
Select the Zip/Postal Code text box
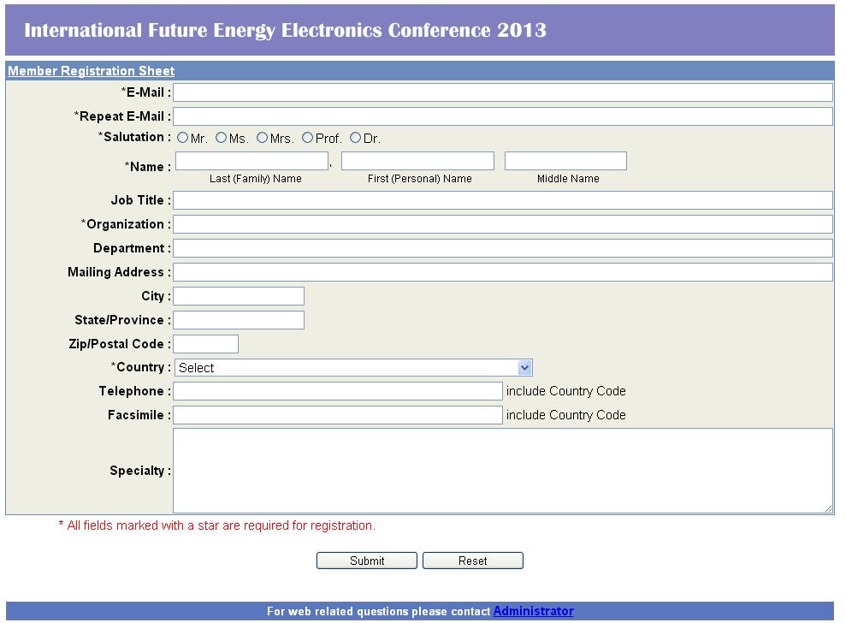[205, 344]
